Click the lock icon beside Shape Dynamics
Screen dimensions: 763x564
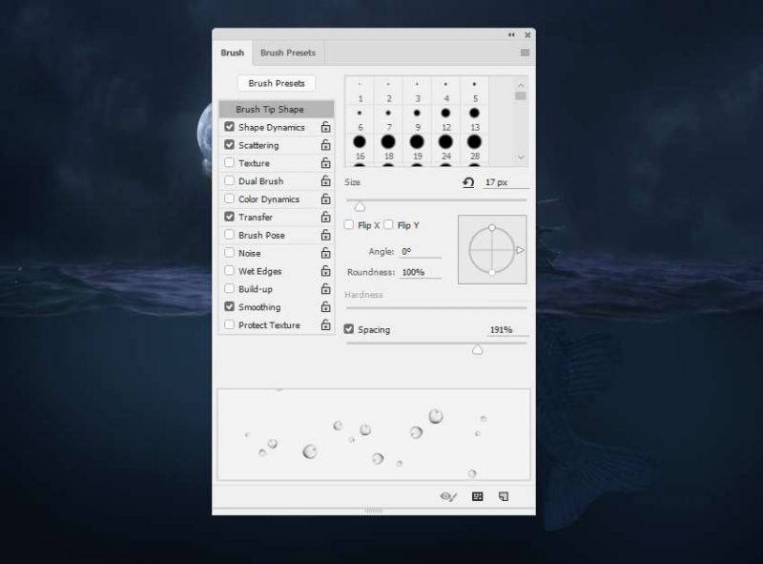coord(325,127)
